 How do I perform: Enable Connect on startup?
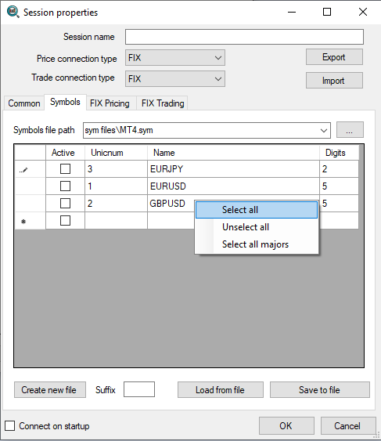(10, 426)
